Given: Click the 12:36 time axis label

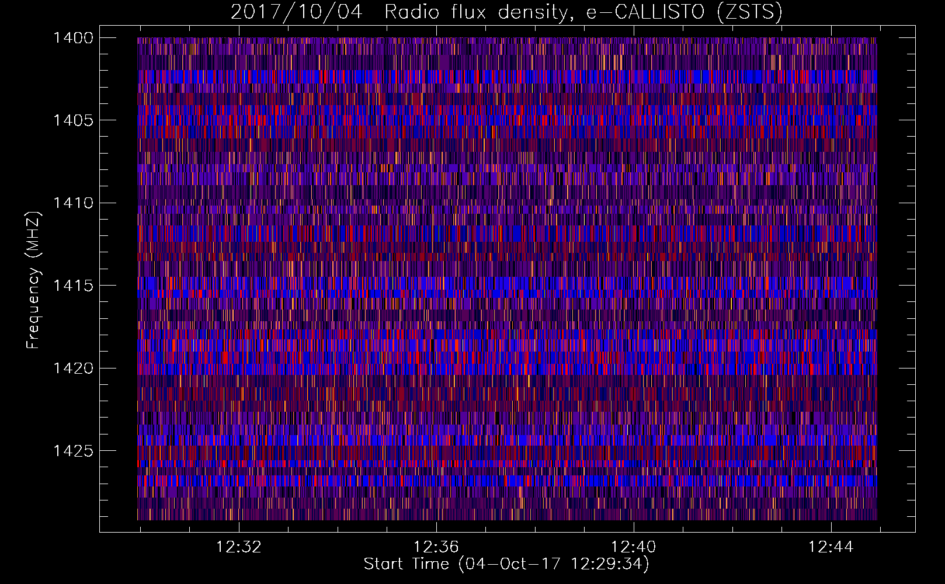Looking at the screenshot, I should click(436, 547).
